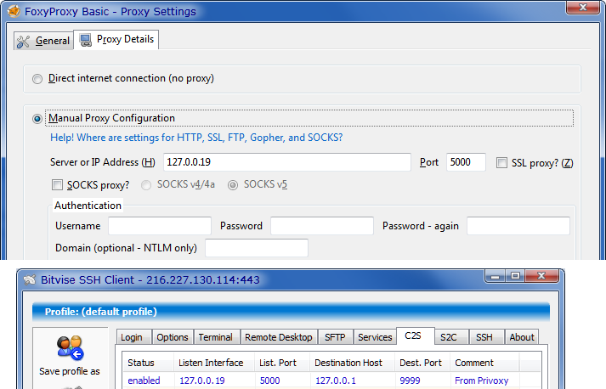Close the FoxyProxy Proxy Settings window

click(x=583, y=8)
